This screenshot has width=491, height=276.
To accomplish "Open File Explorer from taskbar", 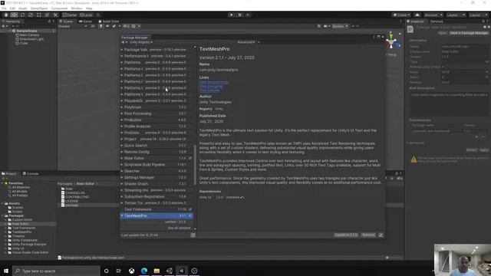I will coord(157,271).
